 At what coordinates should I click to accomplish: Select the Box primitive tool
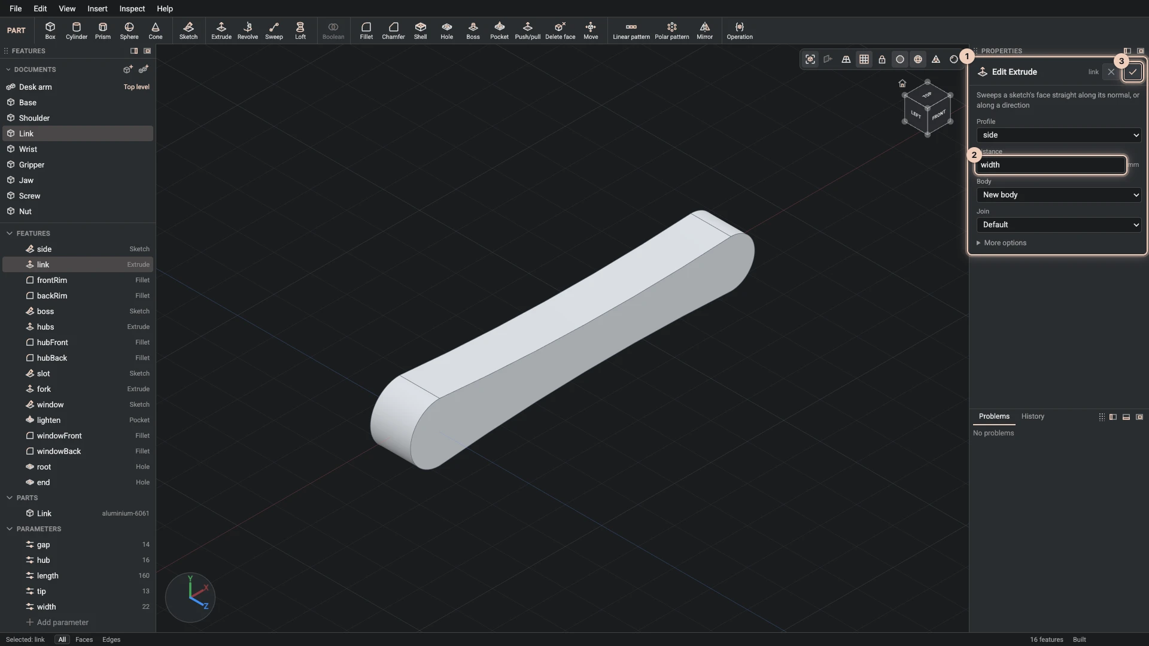50,31
